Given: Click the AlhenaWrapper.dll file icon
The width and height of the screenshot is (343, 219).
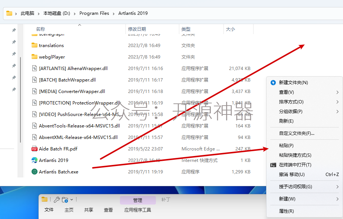Looking at the screenshot, I should click(35, 68).
